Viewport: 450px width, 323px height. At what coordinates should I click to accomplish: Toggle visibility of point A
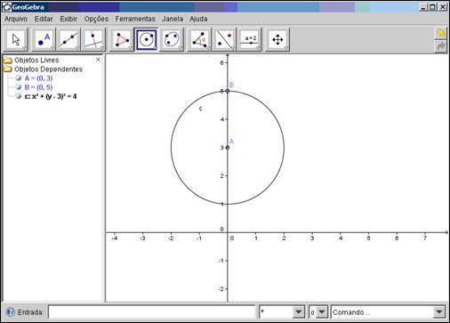[19, 78]
